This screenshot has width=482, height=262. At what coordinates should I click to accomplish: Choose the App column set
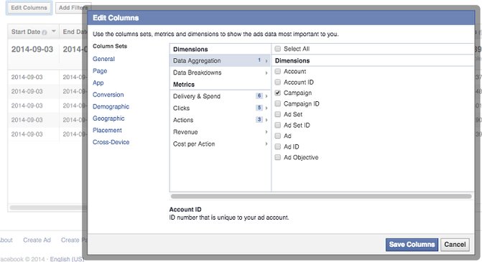coord(98,83)
